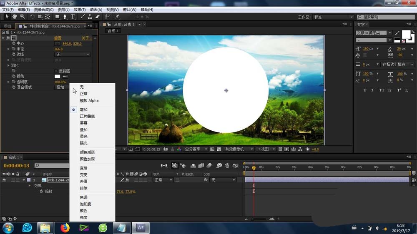Toggle Faux Bold text style button
The width and height of the screenshot is (417, 234).
coord(365,90)
